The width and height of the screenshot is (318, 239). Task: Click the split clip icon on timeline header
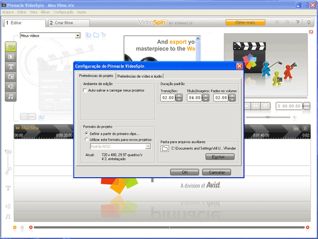click(296, 128)
